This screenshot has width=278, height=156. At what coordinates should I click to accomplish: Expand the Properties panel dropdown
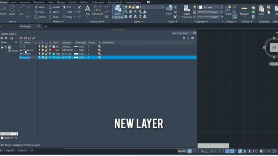tap(201, 22)
